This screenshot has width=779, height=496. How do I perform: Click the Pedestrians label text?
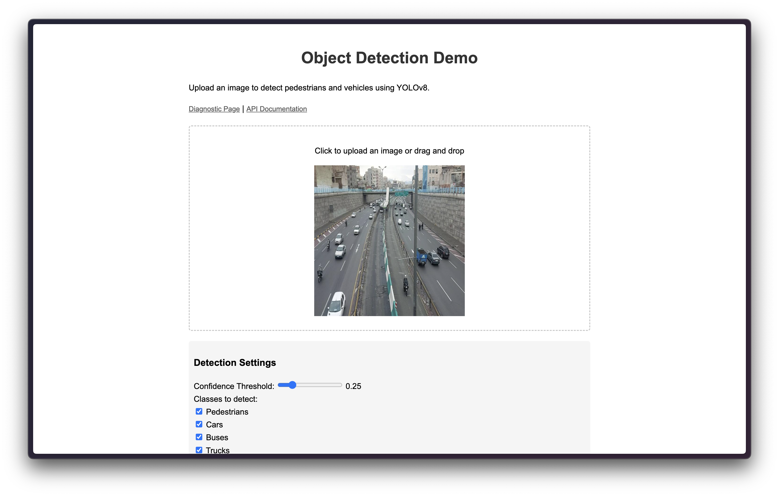pos(227,412)
